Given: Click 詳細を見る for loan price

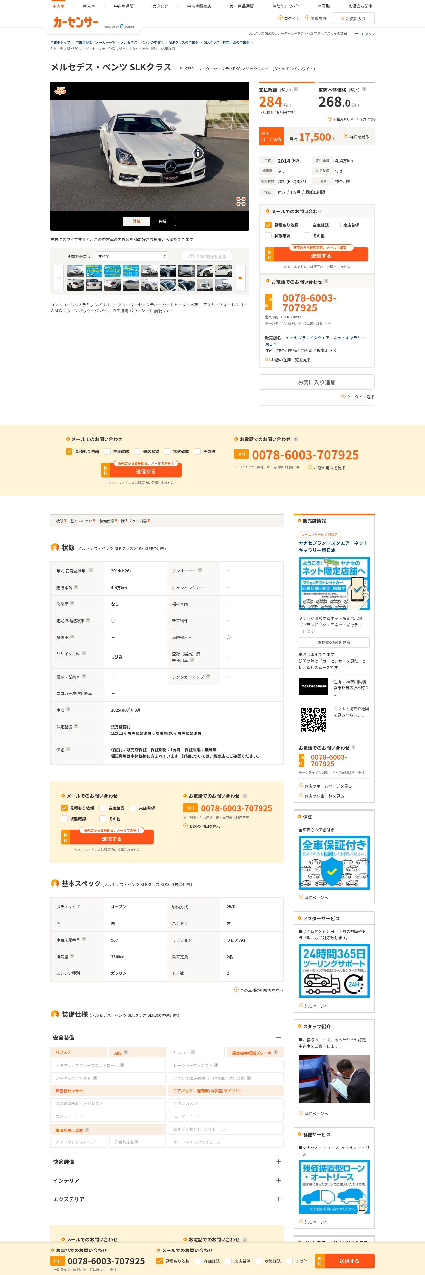Looking at the screenshot, I should tap(357, 137).
